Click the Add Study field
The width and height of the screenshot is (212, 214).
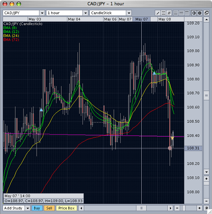point(14,208)
